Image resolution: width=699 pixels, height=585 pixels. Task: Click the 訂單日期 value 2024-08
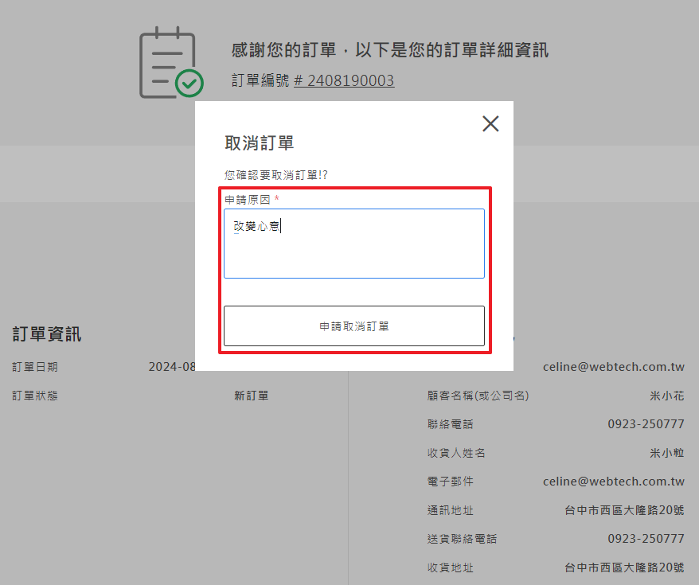click(x=172, y=367)
